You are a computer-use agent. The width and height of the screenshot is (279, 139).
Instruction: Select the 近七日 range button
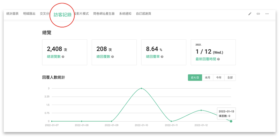click(x=195, y=77)
